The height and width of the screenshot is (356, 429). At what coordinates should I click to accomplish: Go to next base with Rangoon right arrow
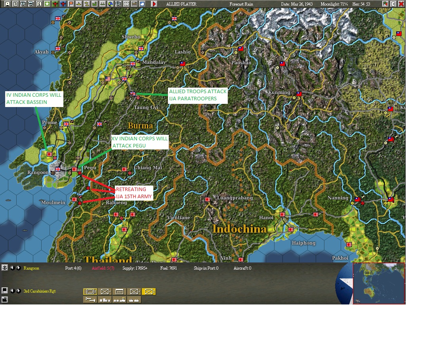click(x=19, y=268)
